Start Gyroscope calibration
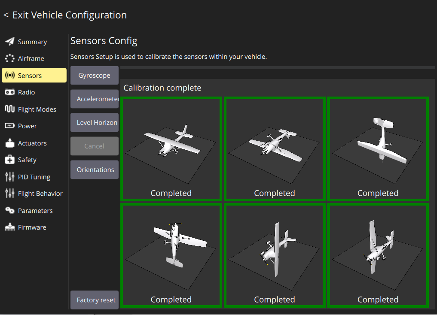Image resolution: width=437 pixels, height=315 pixels. (94, 76)
